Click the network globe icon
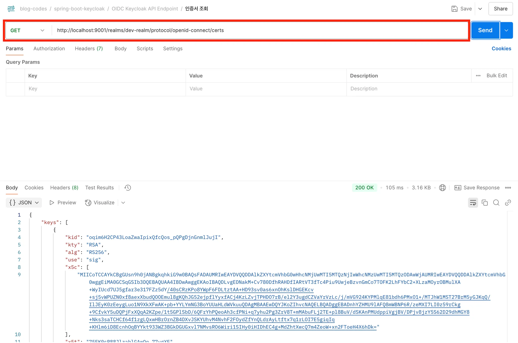 [442, 188]
